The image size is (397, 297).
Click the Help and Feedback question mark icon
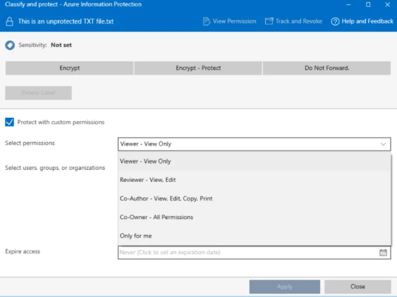[335, 21]
